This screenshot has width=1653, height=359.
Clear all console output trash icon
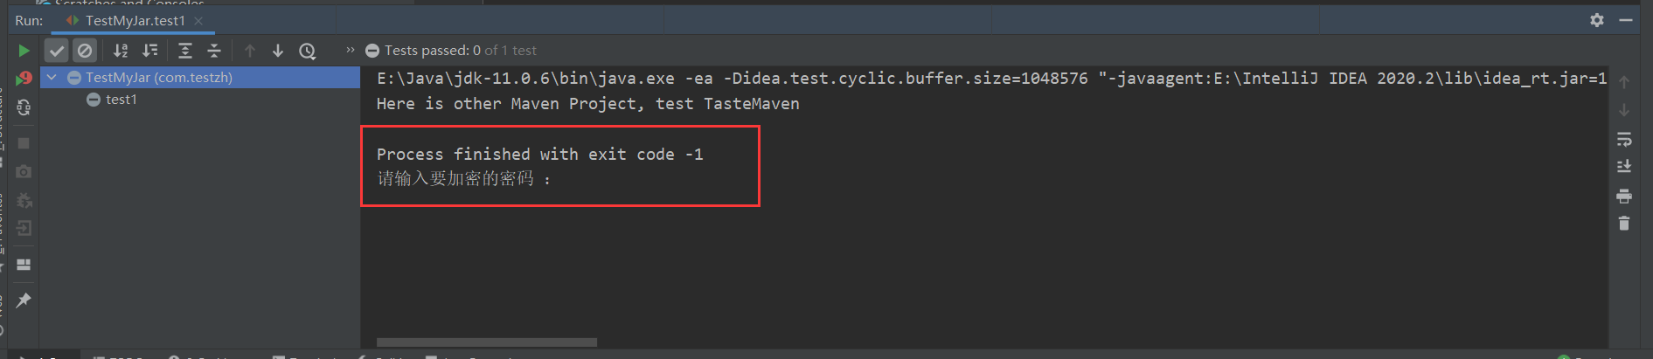tap(1624, 224)
